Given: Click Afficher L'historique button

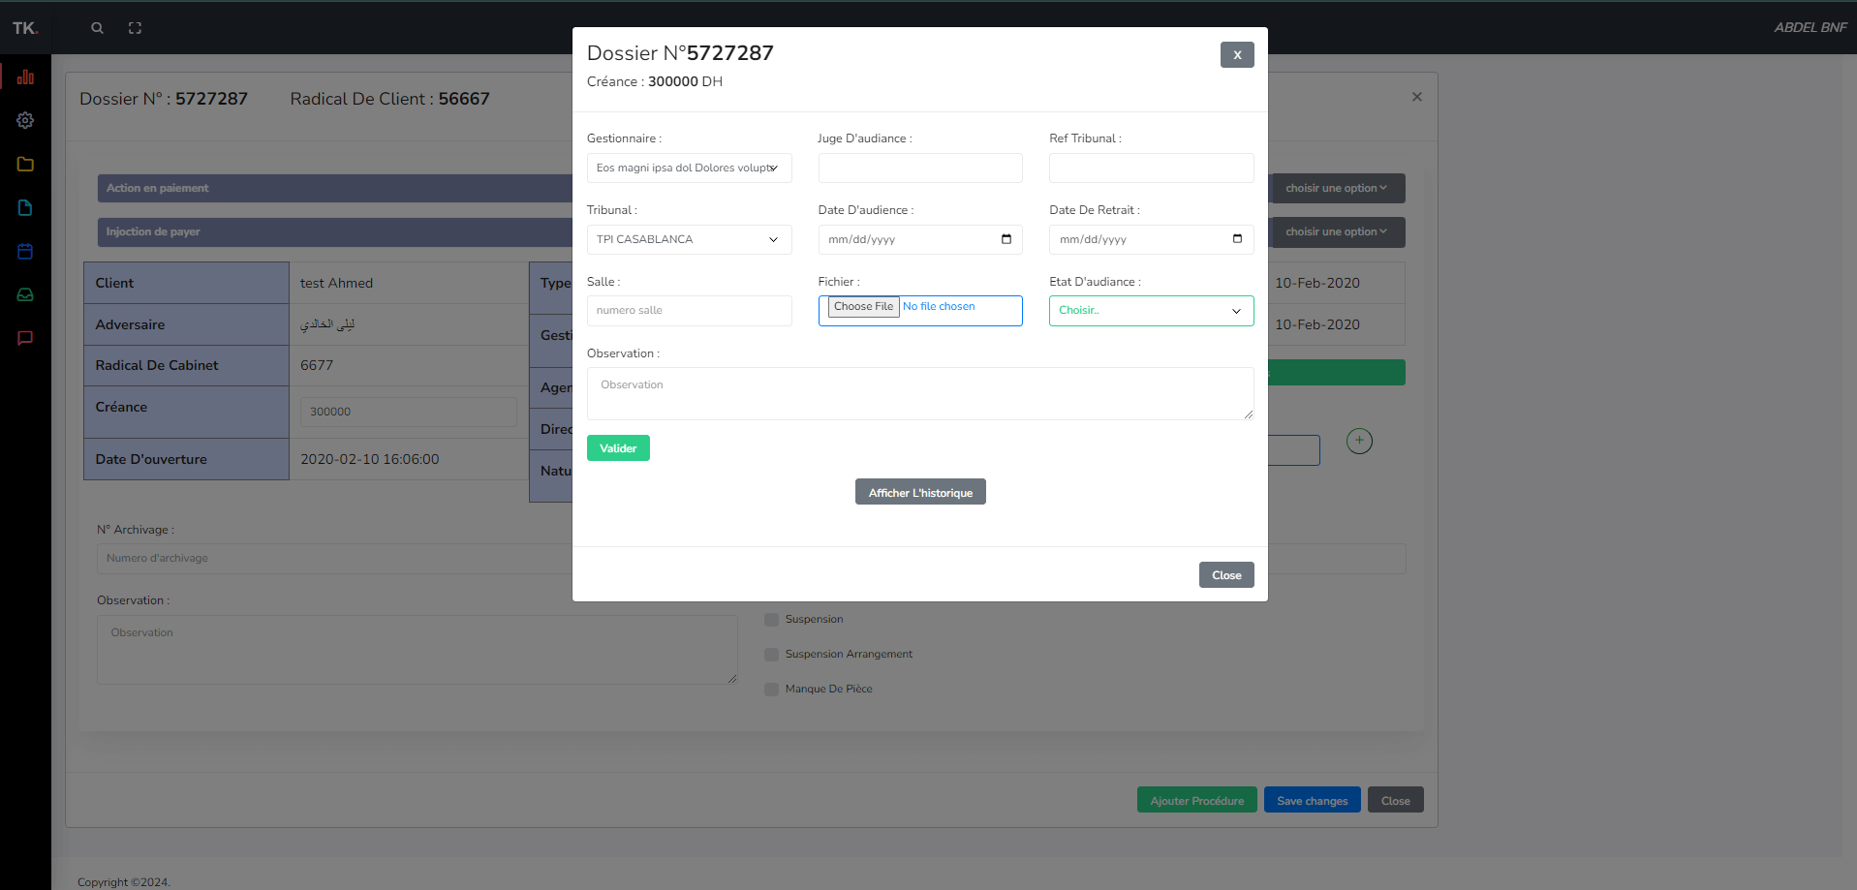Looking at the screenshot, I should pyautogui.click(x=920, y=492).
